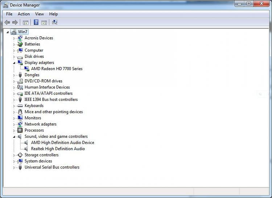
Task: Expand the Network adapters node
Action: [14, 124]
